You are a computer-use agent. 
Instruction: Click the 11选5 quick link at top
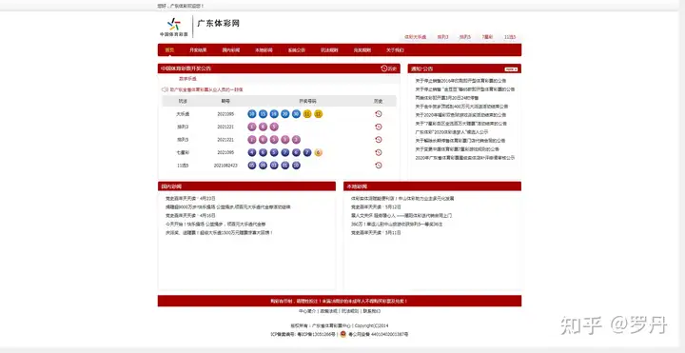510,37
